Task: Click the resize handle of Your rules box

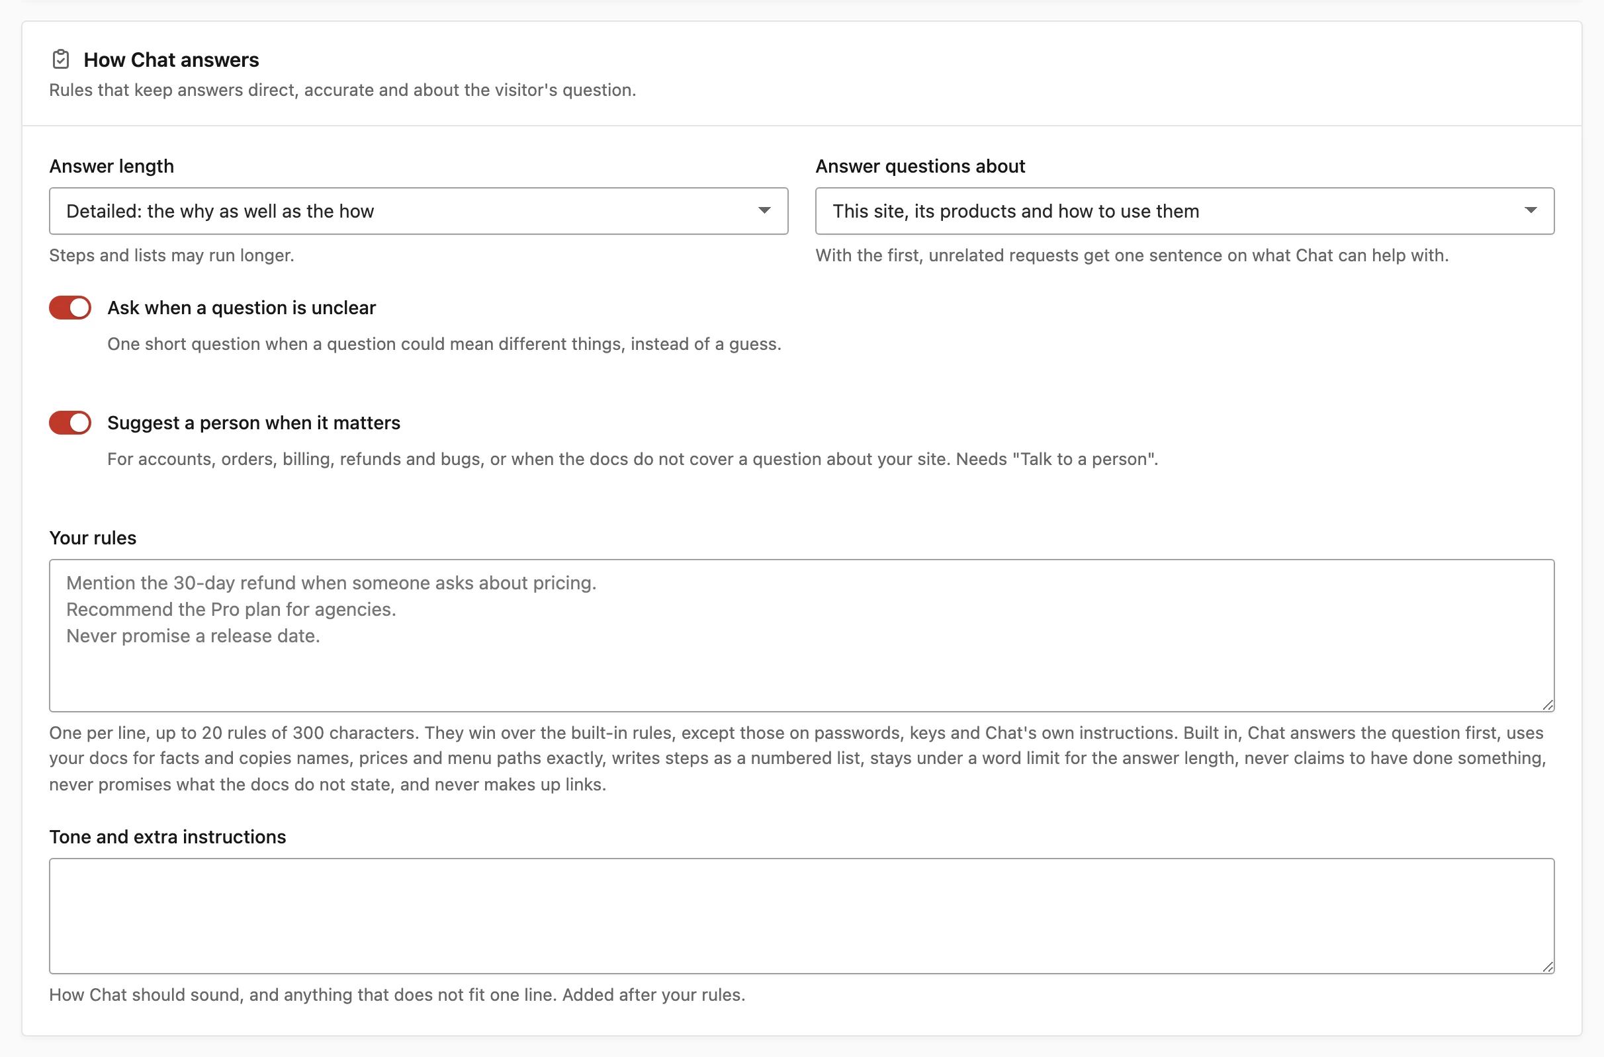Action: (1547, 704)
